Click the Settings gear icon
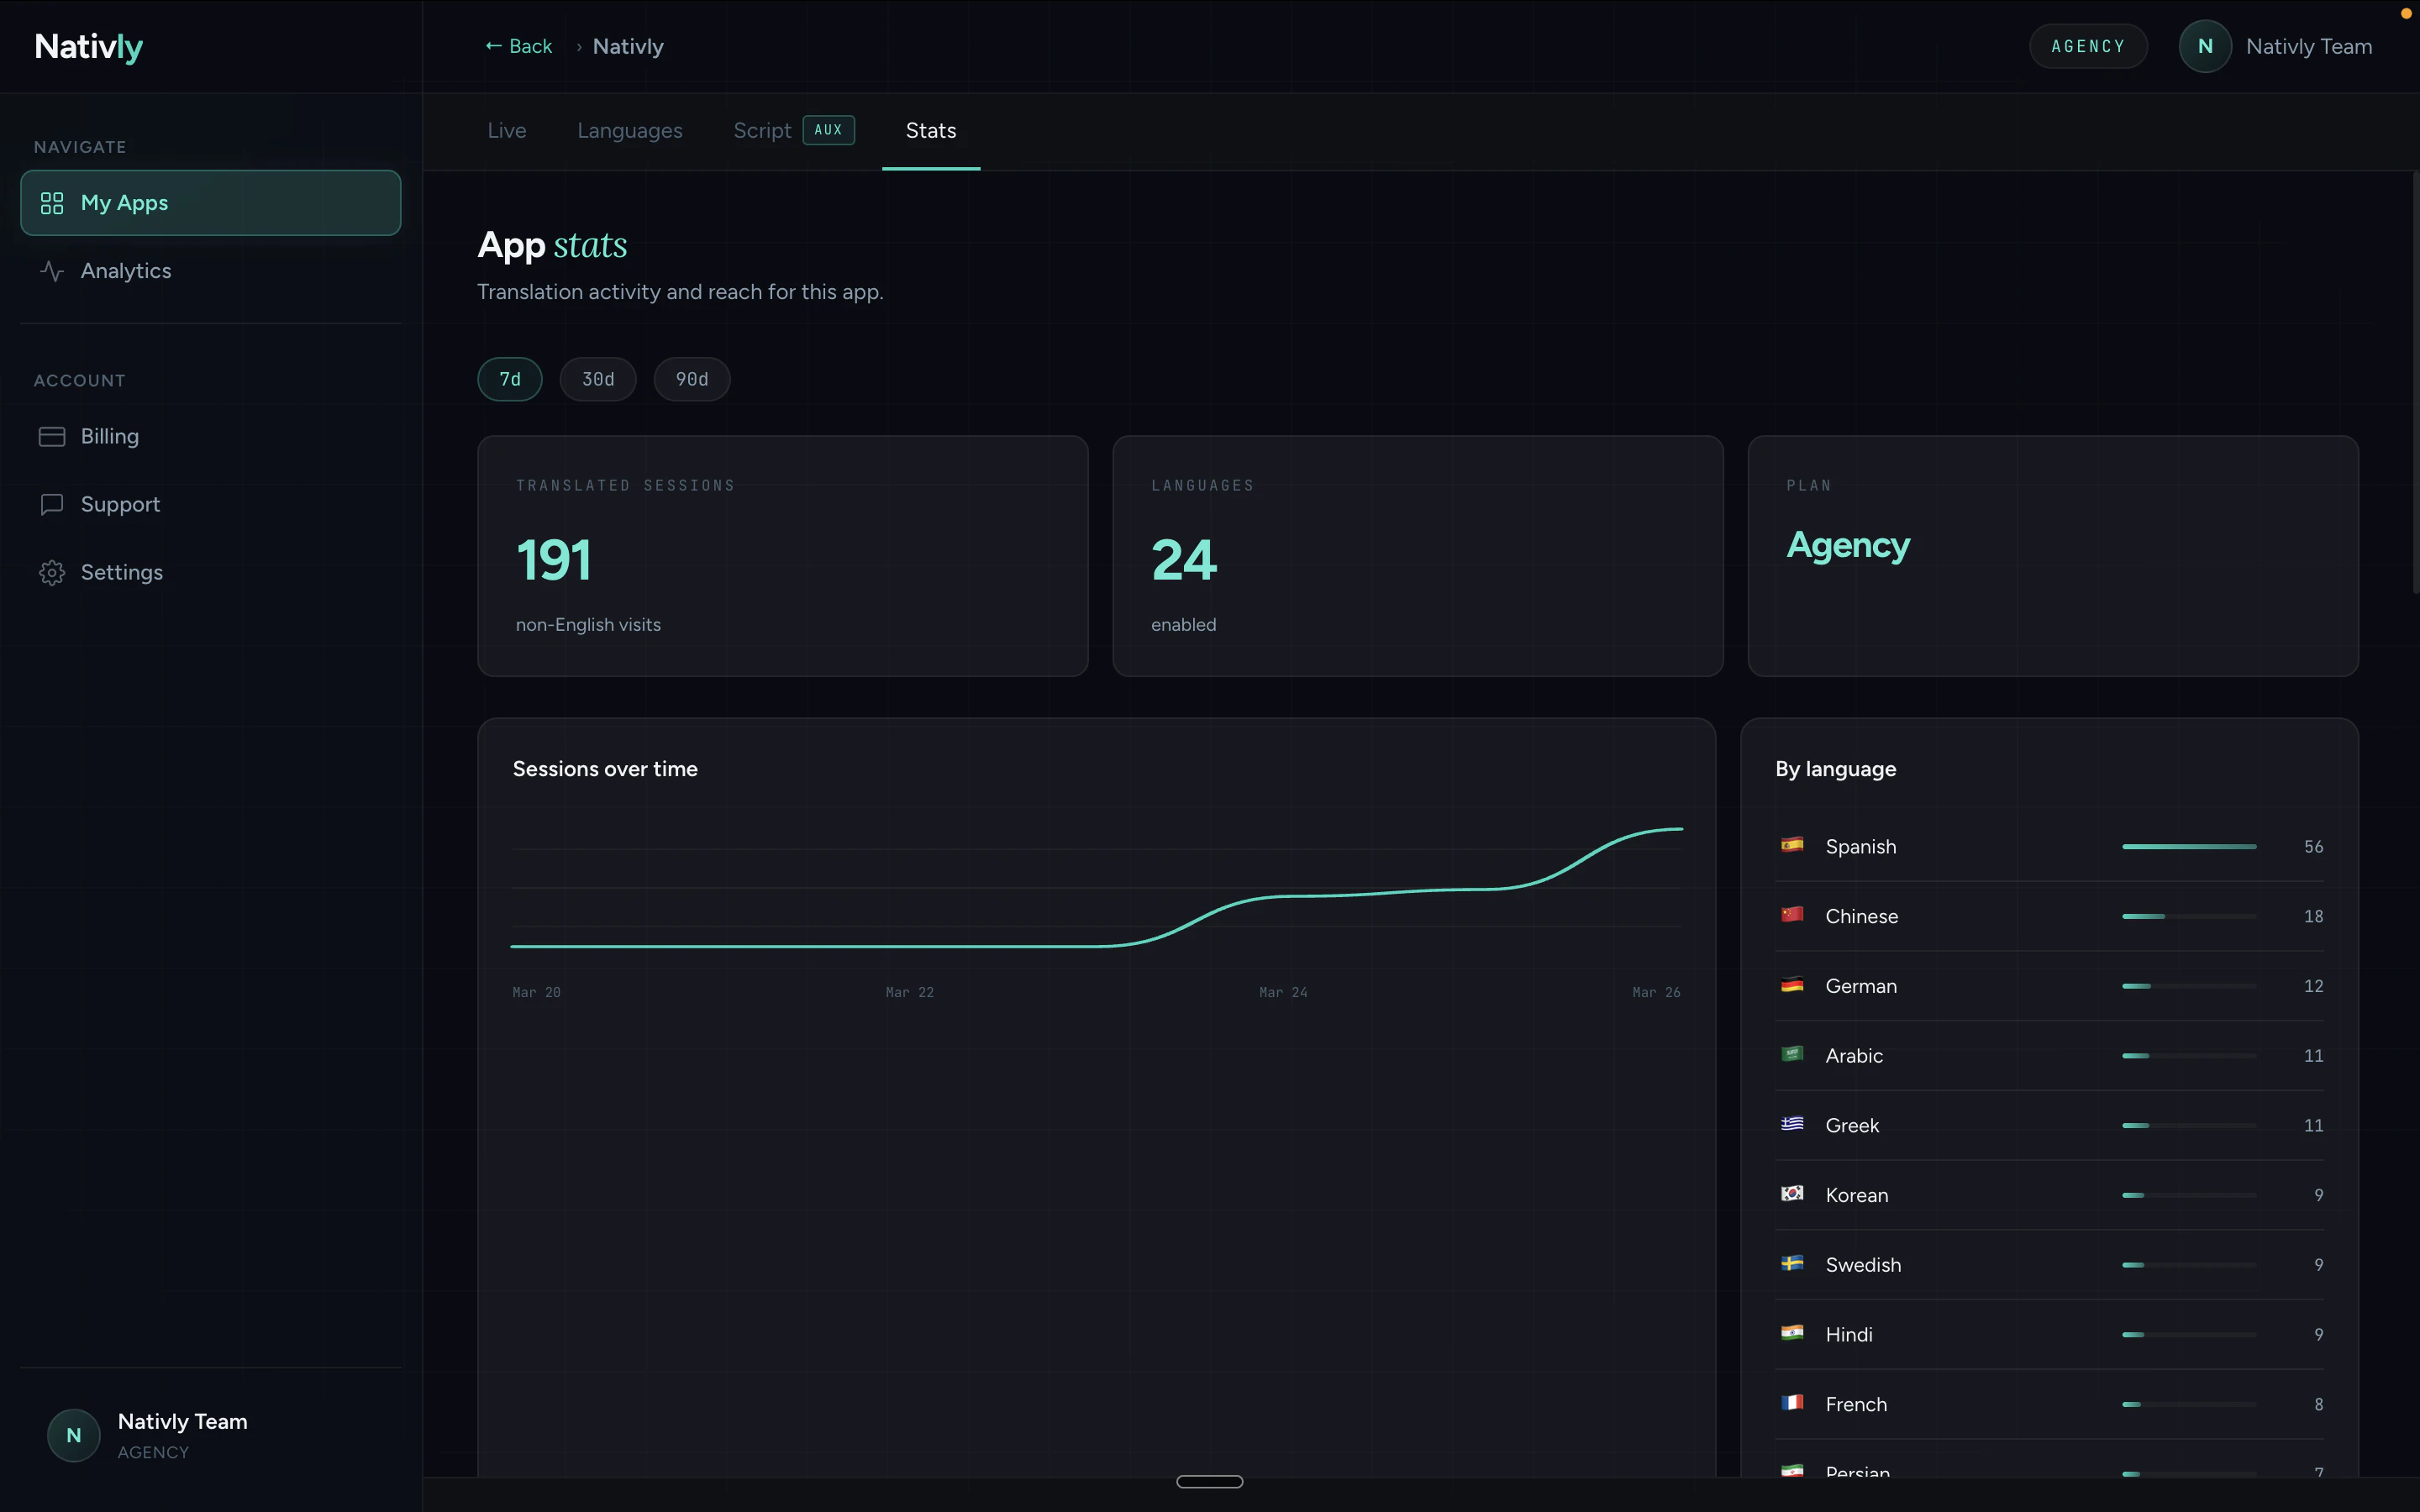The height and width of the screenshot is (1512, 2420). (52, 573)
